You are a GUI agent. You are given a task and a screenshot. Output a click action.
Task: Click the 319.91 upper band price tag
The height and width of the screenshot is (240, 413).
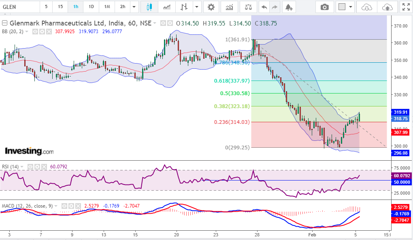tap(400, 112)
